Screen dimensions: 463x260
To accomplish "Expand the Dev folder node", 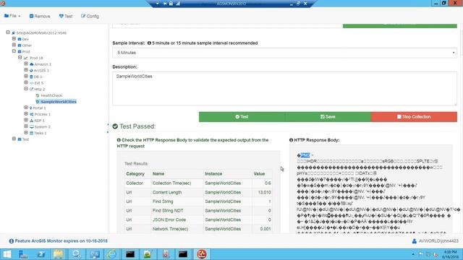I will [14, 38].
